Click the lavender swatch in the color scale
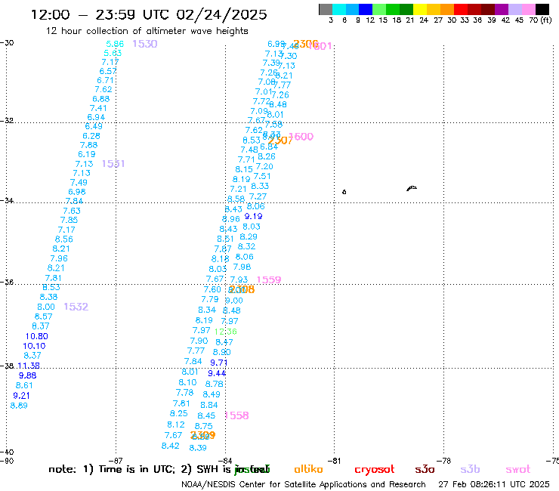The height and width of the screenshot is (491, 559). 514,9
